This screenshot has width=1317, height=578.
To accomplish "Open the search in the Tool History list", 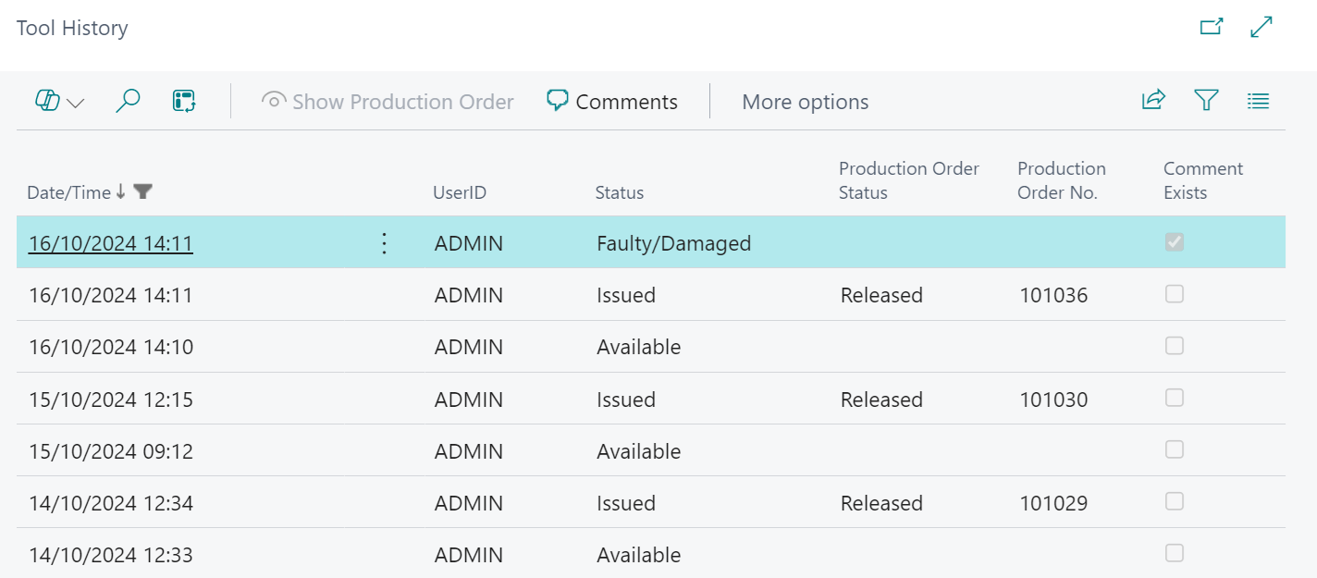I will click(x=129, y=100).
